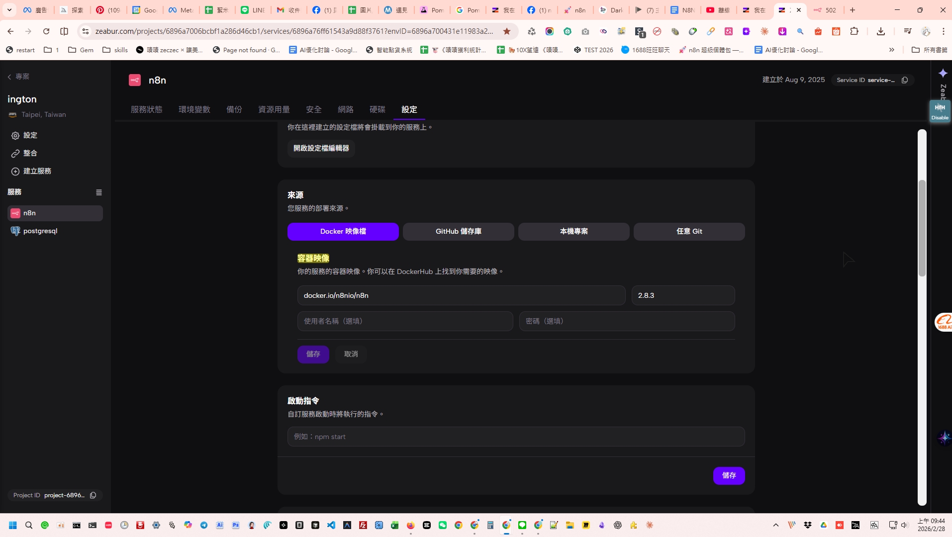Reload the current page
Viewport: 952px width, 537px height.
46,31
